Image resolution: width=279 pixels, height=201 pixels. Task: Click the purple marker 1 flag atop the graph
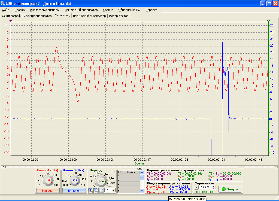point(11,21)
